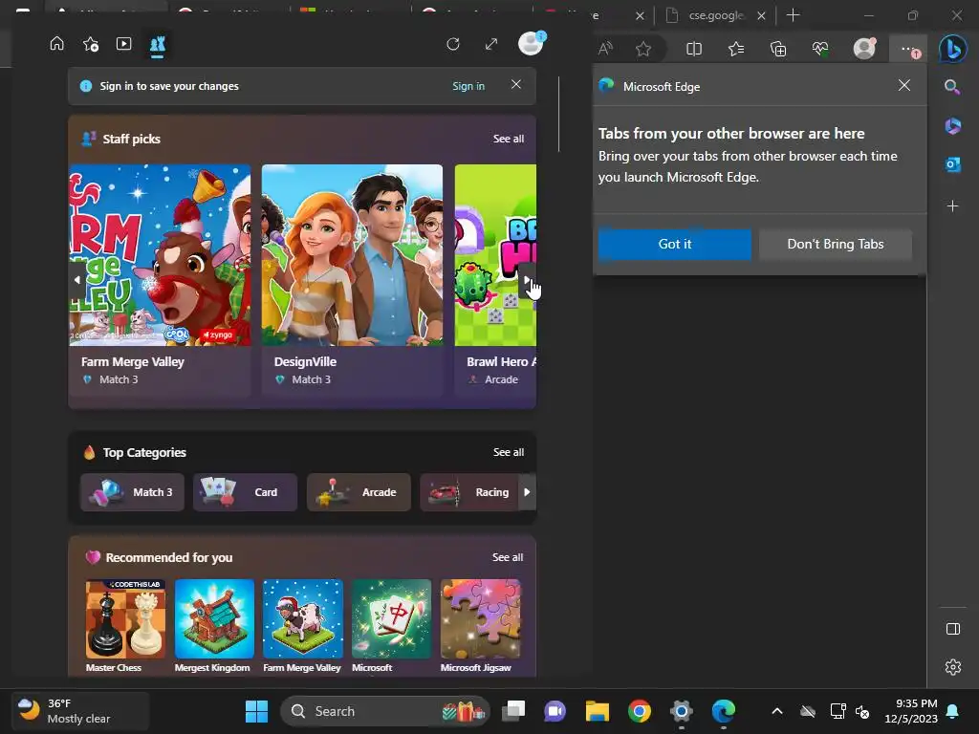Open Collections icon in Edge toolbar
Screen dimensions: 979x734
[778, 49]
